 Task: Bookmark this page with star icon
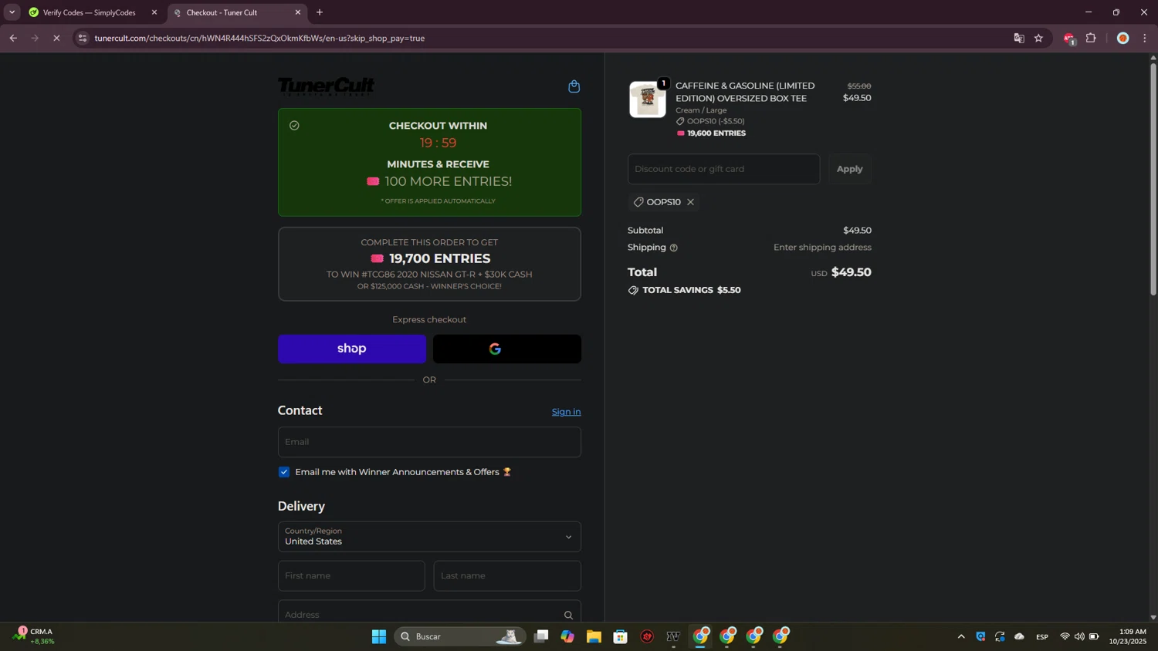tap(1038, 38)
